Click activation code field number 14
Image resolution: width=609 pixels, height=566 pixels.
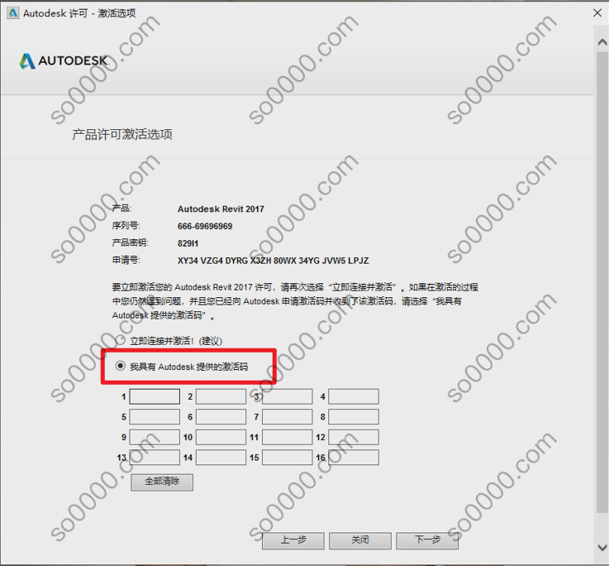(221, 458)
